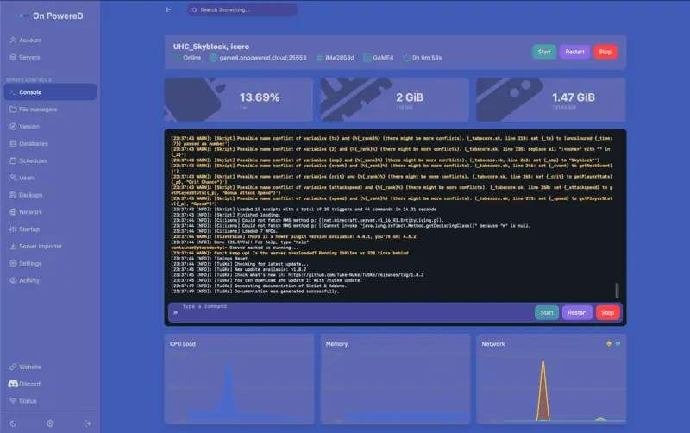The height and width of the screenshot is (433, 690).
Task: Click the purple Restart button in the header
Action: [574, 52]
